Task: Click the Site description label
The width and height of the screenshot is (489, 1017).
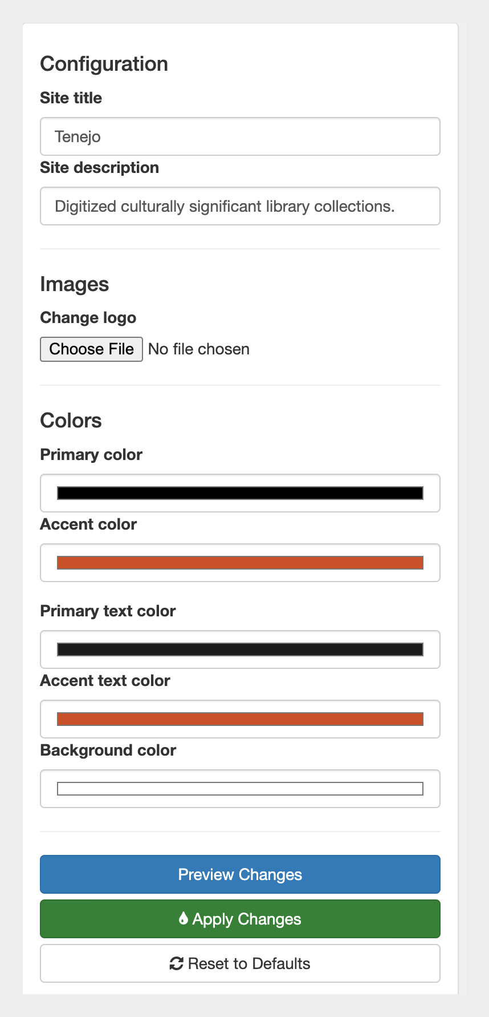Action: coord(99,168)
